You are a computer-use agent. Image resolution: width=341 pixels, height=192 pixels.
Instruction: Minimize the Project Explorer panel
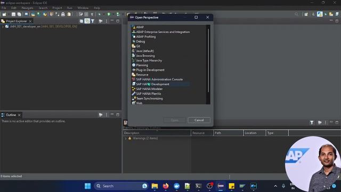coord(112,21)
